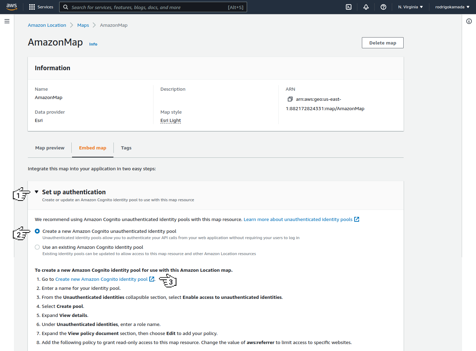Image resolution: width=476 pixels, height=351 pixels.
Task: Open 'Learn more about unauthenticated identity pools' link
Action: tap(298, 219)
